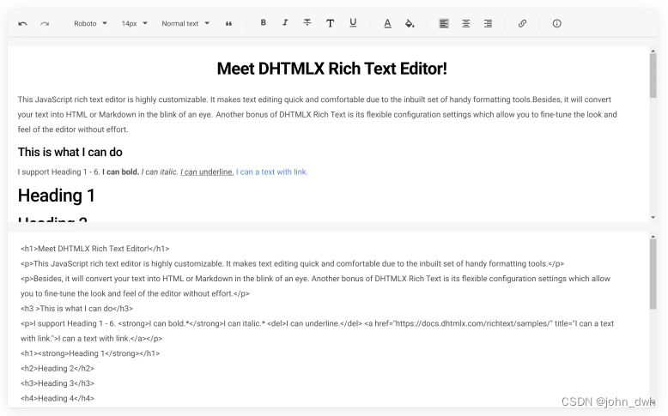Open the Normal text style dropdown
Image resolution: width=668 pixels, height=416 pixels.
(x=185, y=23)
